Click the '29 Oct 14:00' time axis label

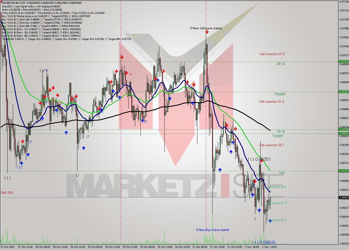click(x=112, y=247)
